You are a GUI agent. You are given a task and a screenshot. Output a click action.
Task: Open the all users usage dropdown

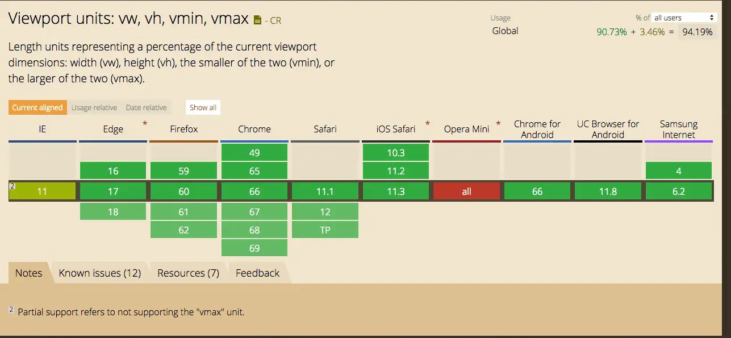pos(684,18)
